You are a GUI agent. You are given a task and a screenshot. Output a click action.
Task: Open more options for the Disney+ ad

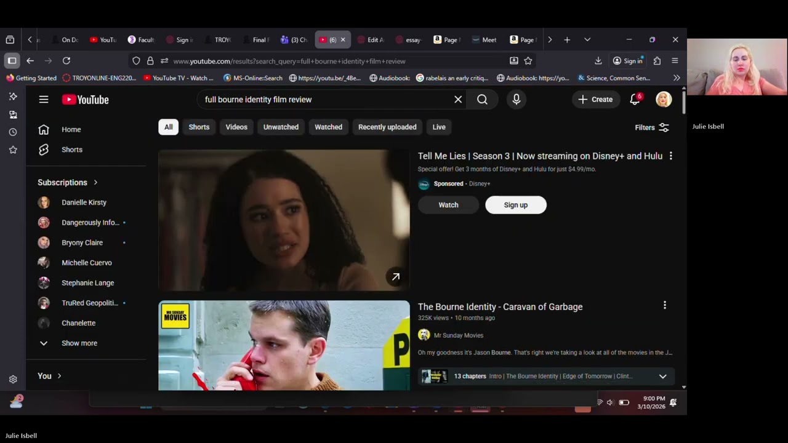(671, 156)
